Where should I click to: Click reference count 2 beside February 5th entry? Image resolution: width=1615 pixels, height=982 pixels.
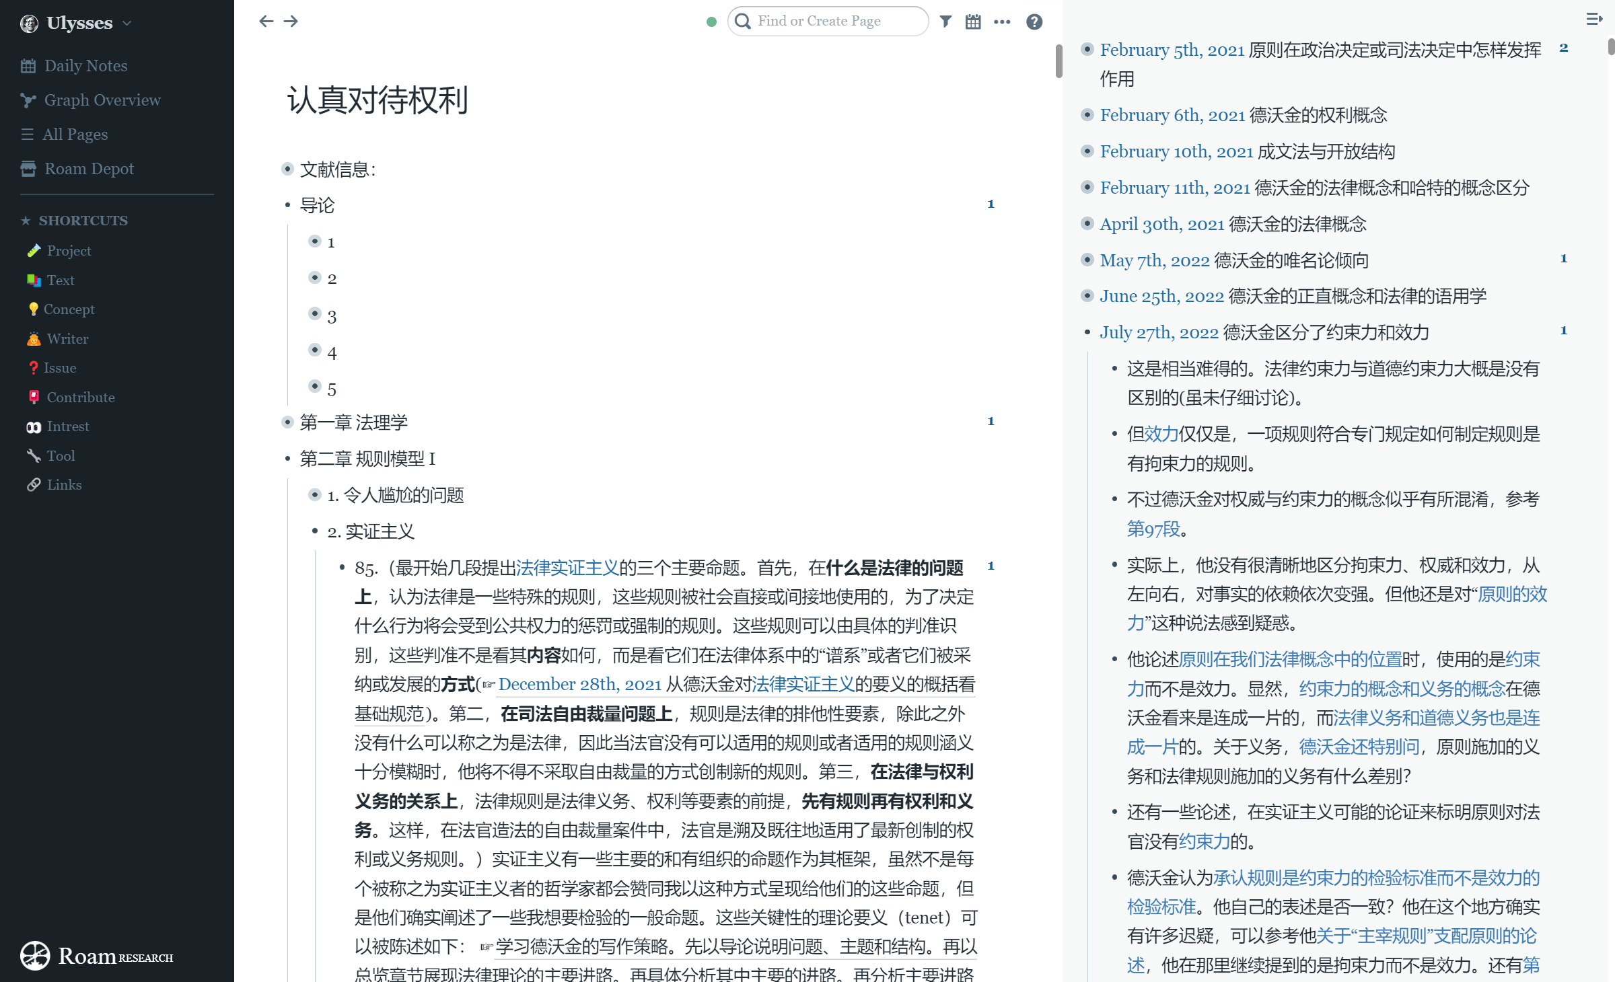coord(1564,48)
